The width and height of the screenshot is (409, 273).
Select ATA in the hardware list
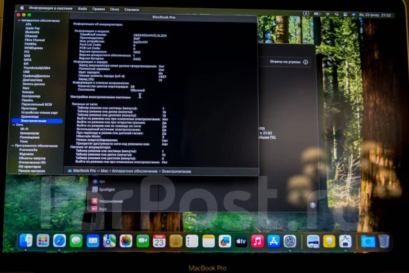pyautogui.click(x=28, y=24)
